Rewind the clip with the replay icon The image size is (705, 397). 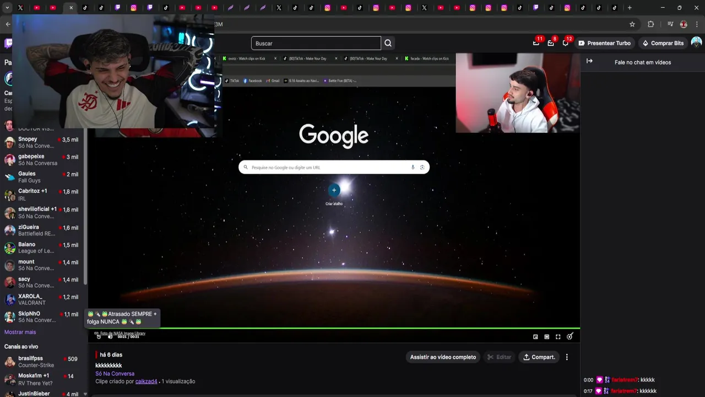pos(99,336)
